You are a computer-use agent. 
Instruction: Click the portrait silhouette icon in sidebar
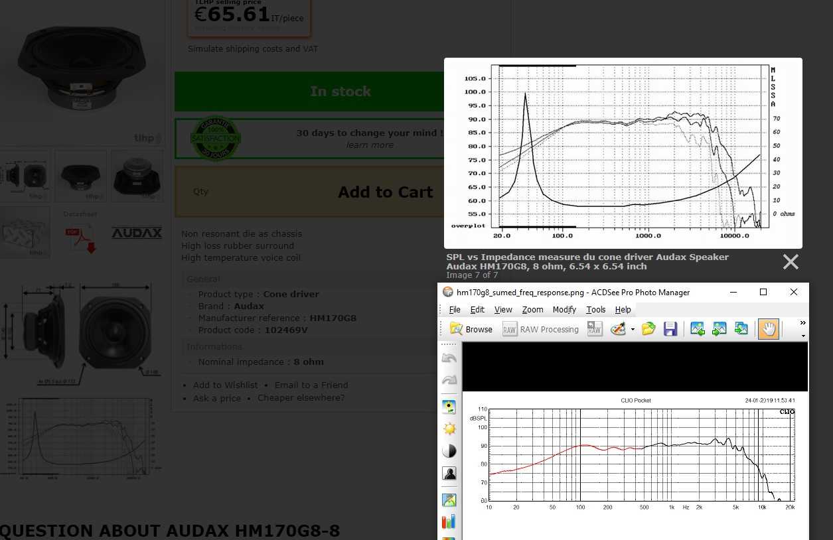[449, 474]
